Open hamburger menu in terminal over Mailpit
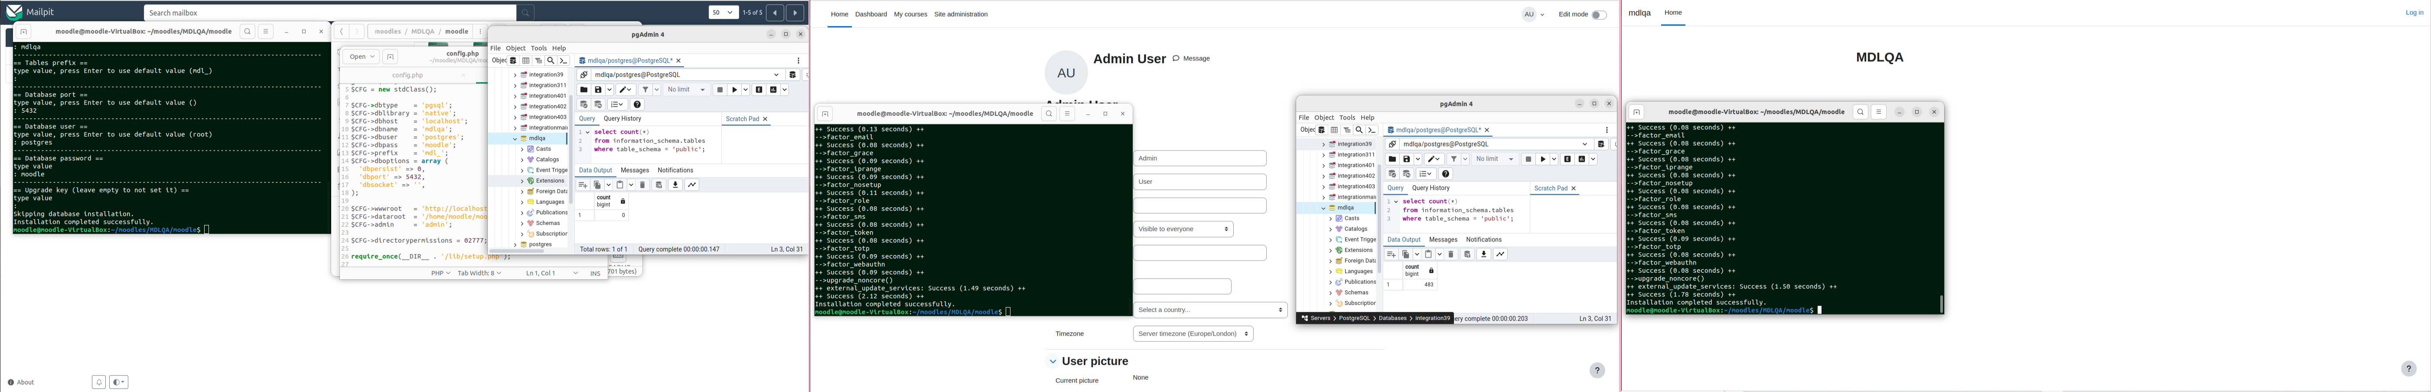The width and height of the screenshot is (2431, 392). 265,31
